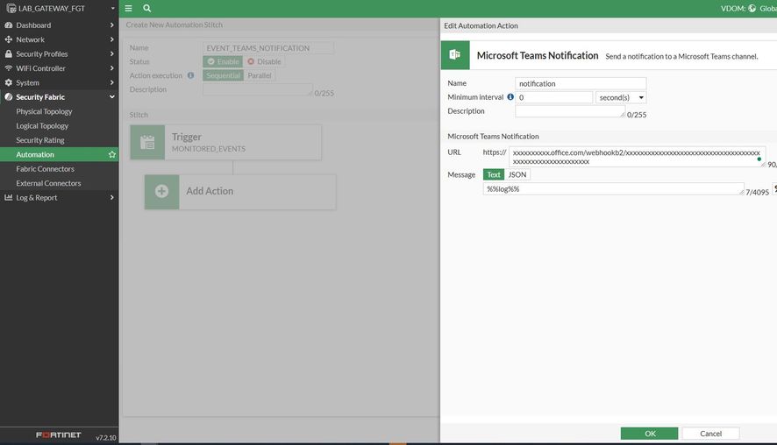Click the hamburger menu icon in top bar
The height and width of the screenshot is (445, 777).
tap(128, 9)
